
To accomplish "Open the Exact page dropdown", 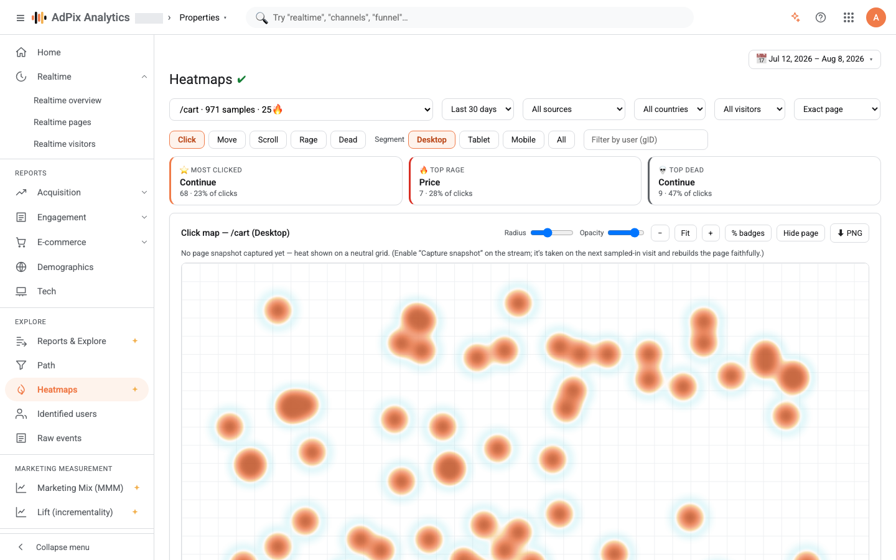I will (837, 109).
